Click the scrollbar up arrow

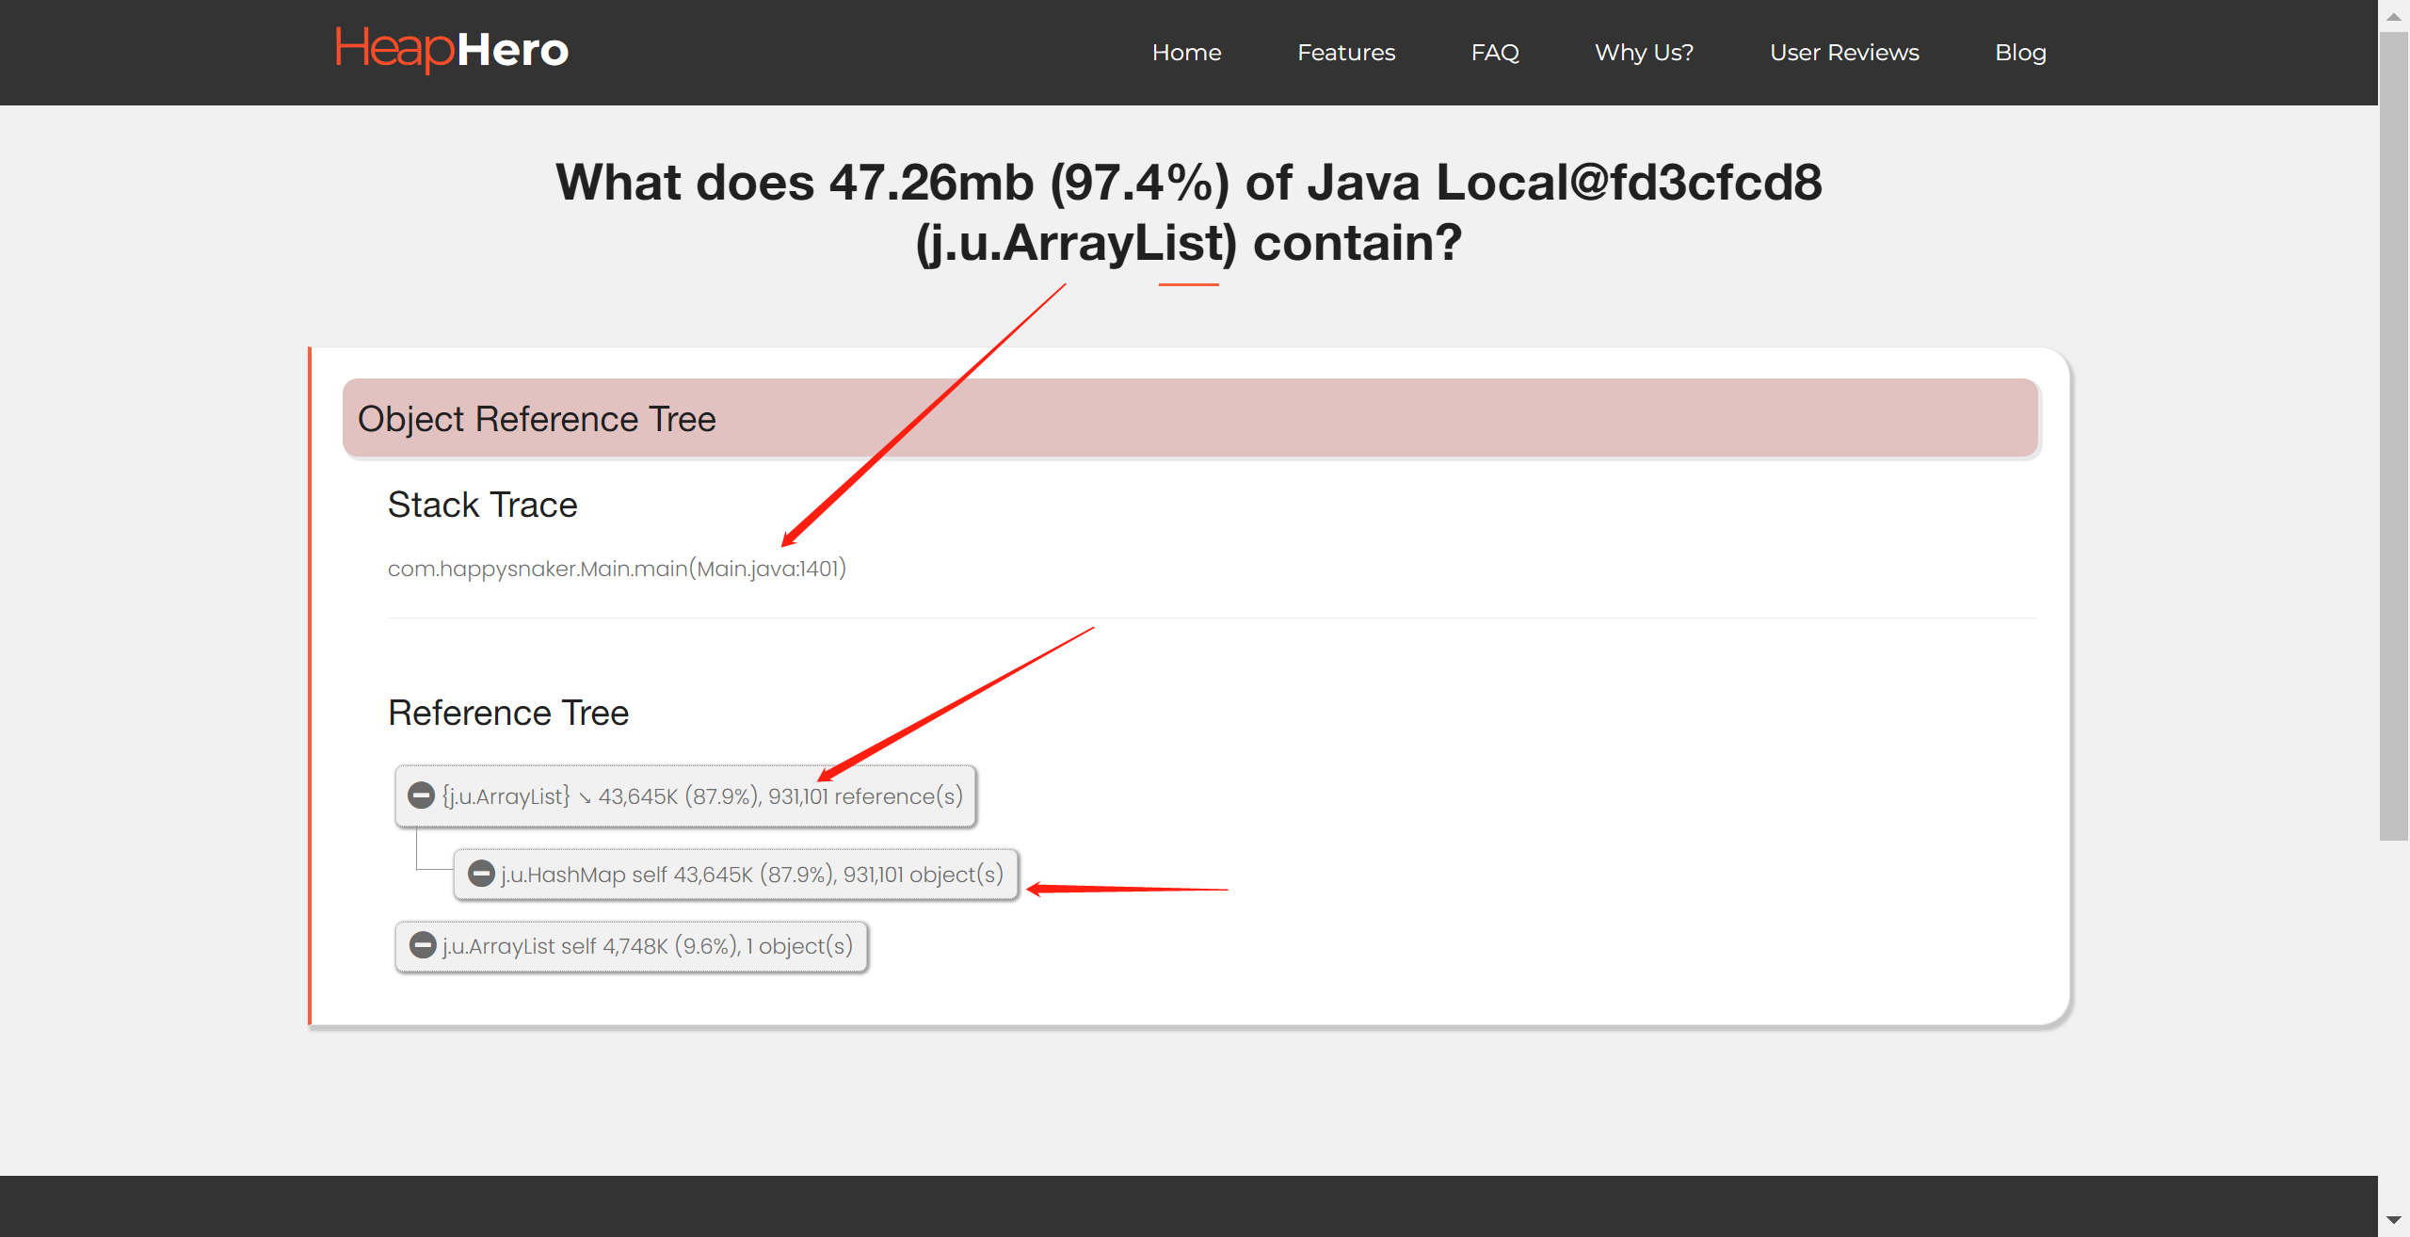[x=2393, y=16]
